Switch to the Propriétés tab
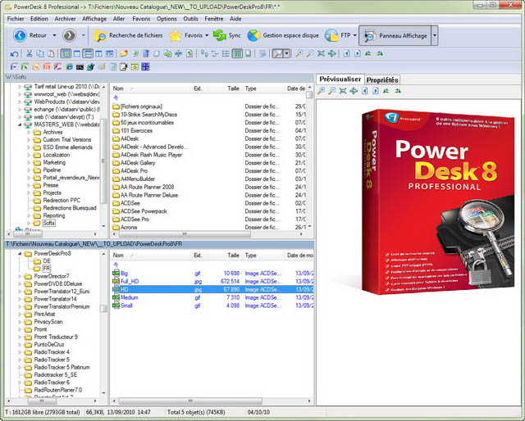 382,80
